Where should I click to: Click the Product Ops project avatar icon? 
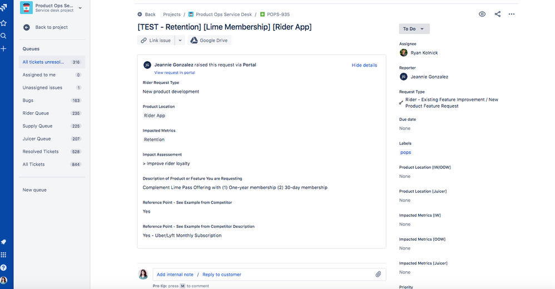click(x=26, y=7)
